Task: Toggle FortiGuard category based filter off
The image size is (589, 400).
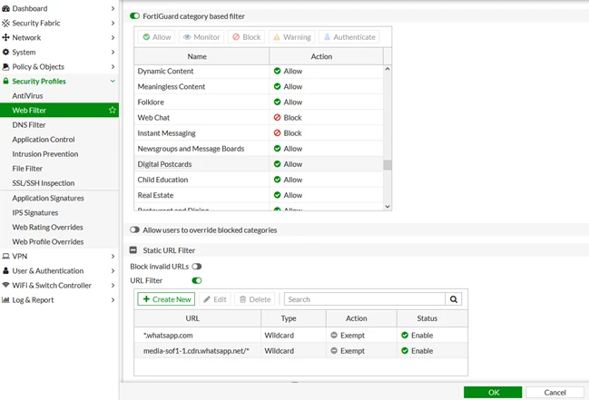Action: [x=134, y=16]
